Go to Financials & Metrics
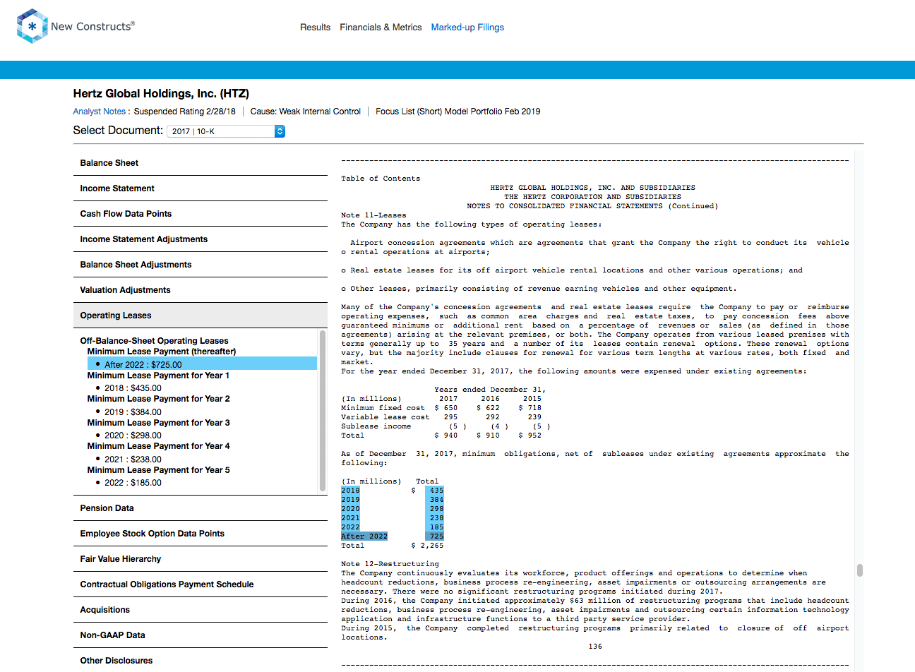915x672 pixels. tap(381, 28)
